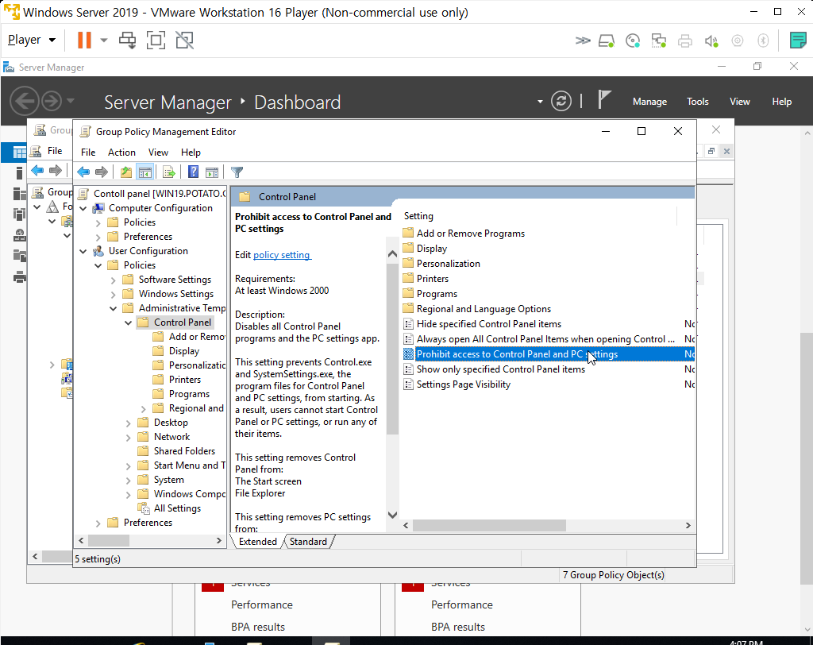Click the Up One Level folder icon
The width and height of the screenshot is (813, 645).
126,172
